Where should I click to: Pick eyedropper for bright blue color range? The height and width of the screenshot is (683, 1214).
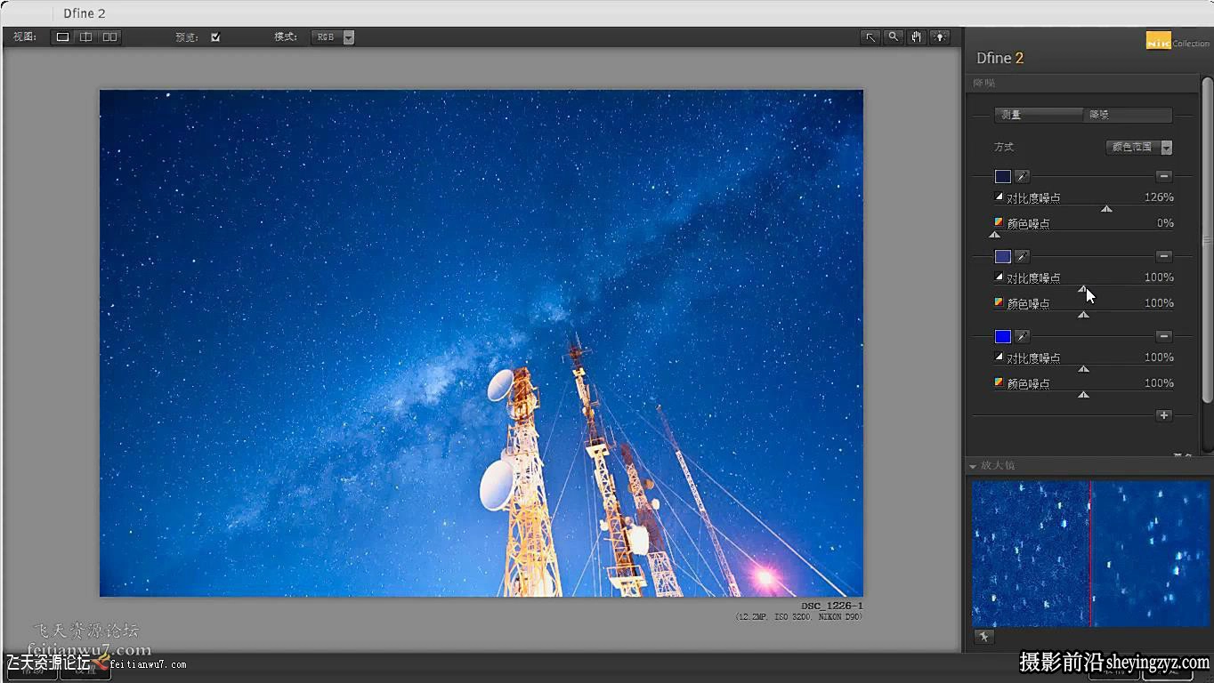pyautogui.click(x=1023, y=336)
